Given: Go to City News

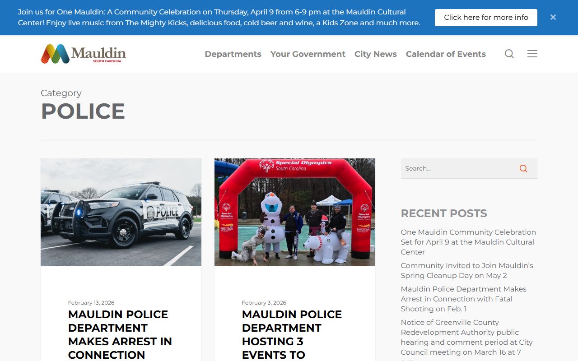Looking at the screenshot, I should [376, 54].
